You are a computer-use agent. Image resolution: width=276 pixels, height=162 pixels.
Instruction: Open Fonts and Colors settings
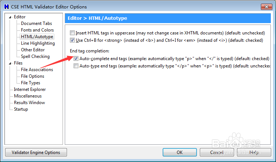(x=37, y=30)
